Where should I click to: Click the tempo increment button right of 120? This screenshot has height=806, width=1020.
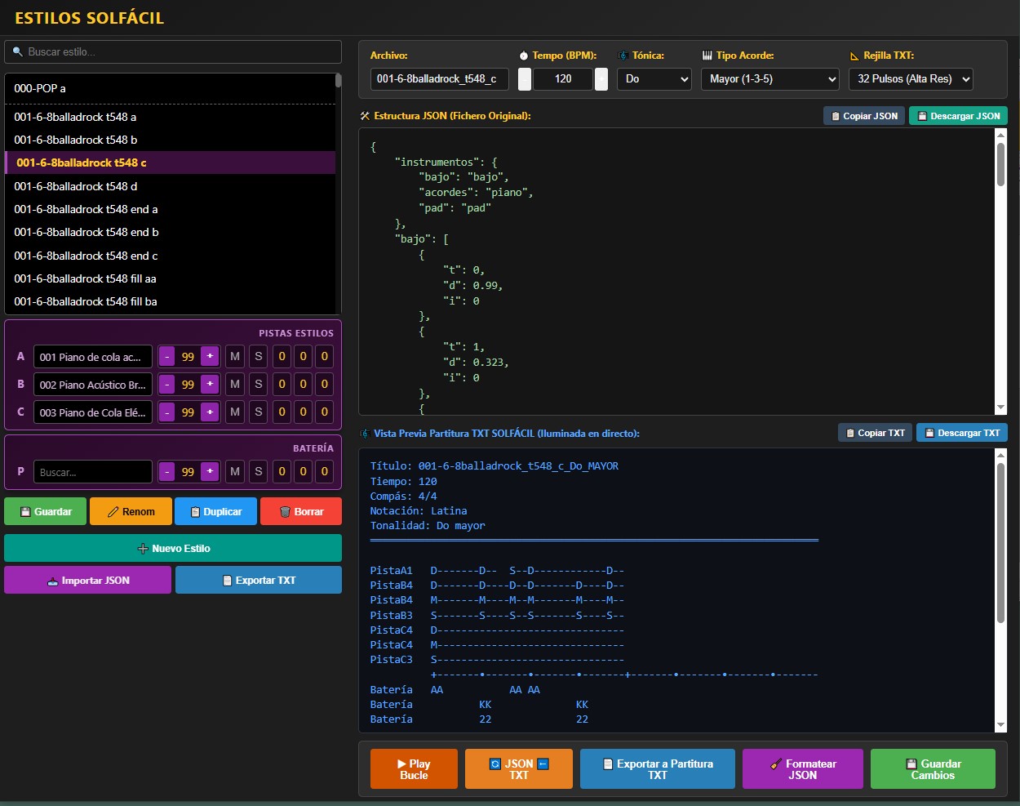601,78
